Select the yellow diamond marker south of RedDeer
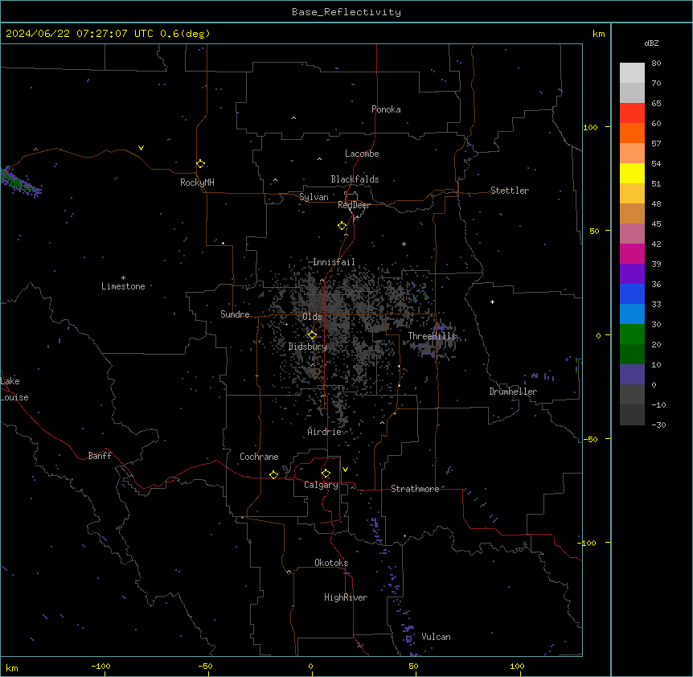The width and height of the screenshot is (693, 677). [x=342, y=226]
